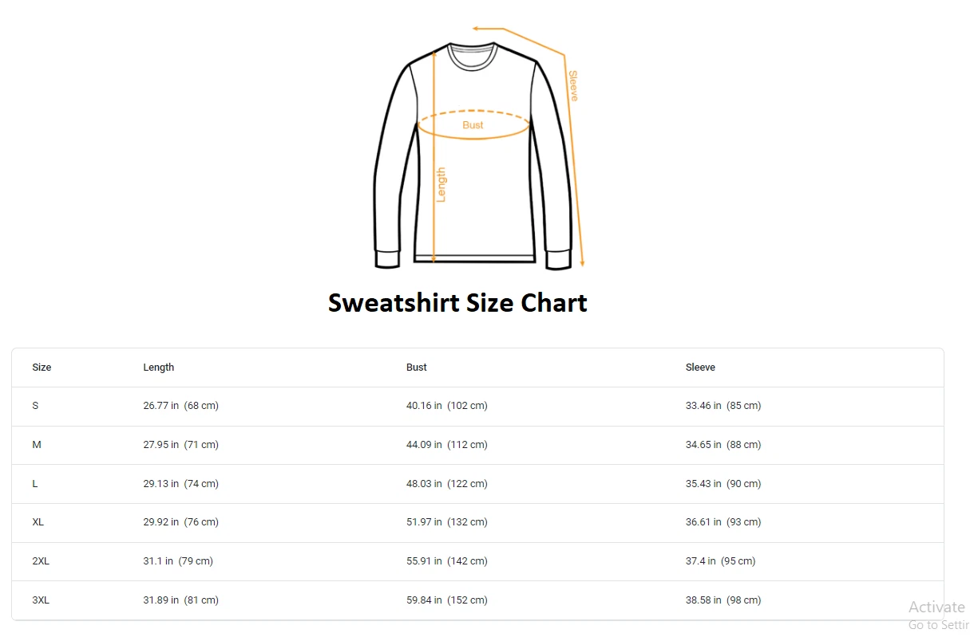The image size is (970, 641).
Task: Click the orange Bust label in diagram
Action: 473,125
